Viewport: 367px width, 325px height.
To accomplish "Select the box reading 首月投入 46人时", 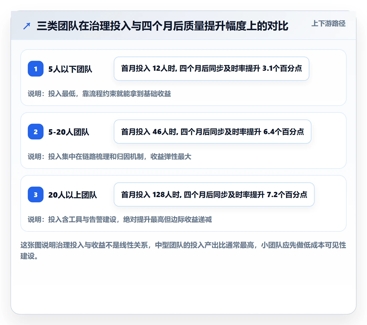I will (213, 132).
